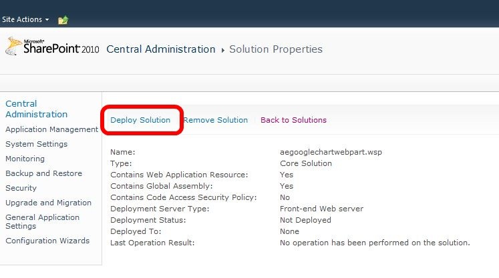Return via the Back to Solutions link
The width and height of the screenshot is (499, 278).
point(293,120)
